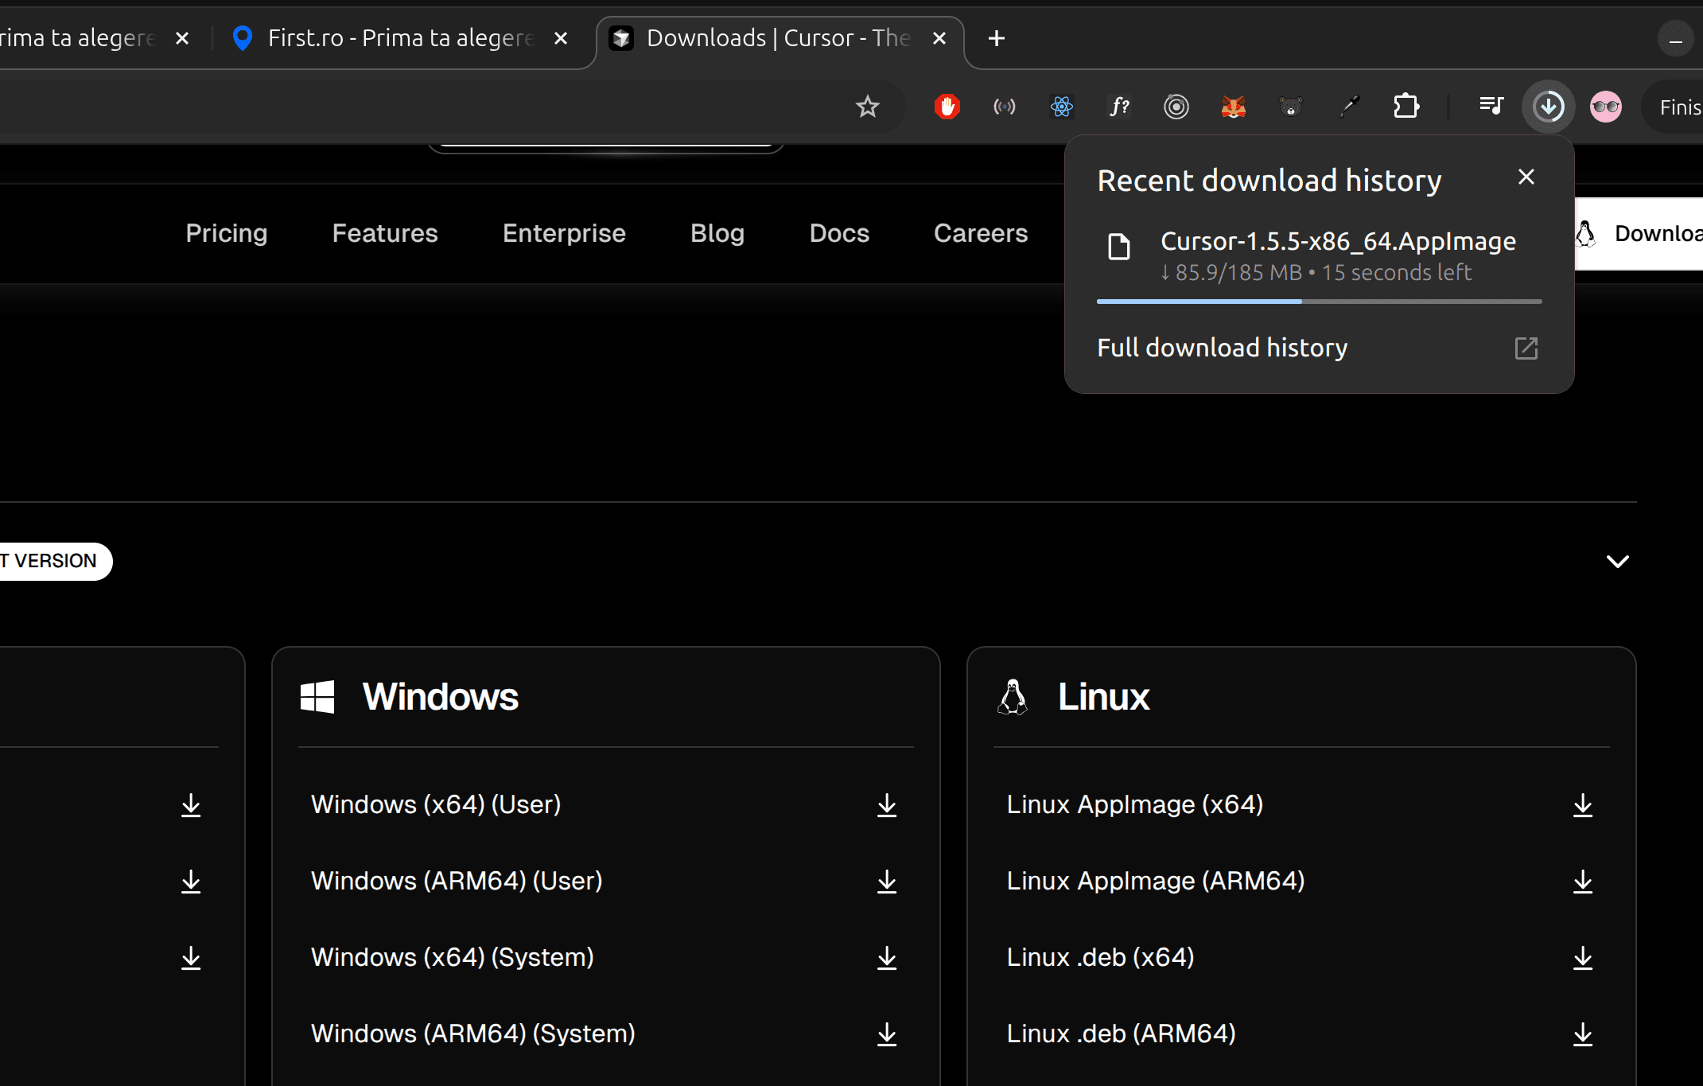Screen dimensions: 1703x1086
Task: Toggle the browser Downloads bubble button
Action: point(1548,107)
